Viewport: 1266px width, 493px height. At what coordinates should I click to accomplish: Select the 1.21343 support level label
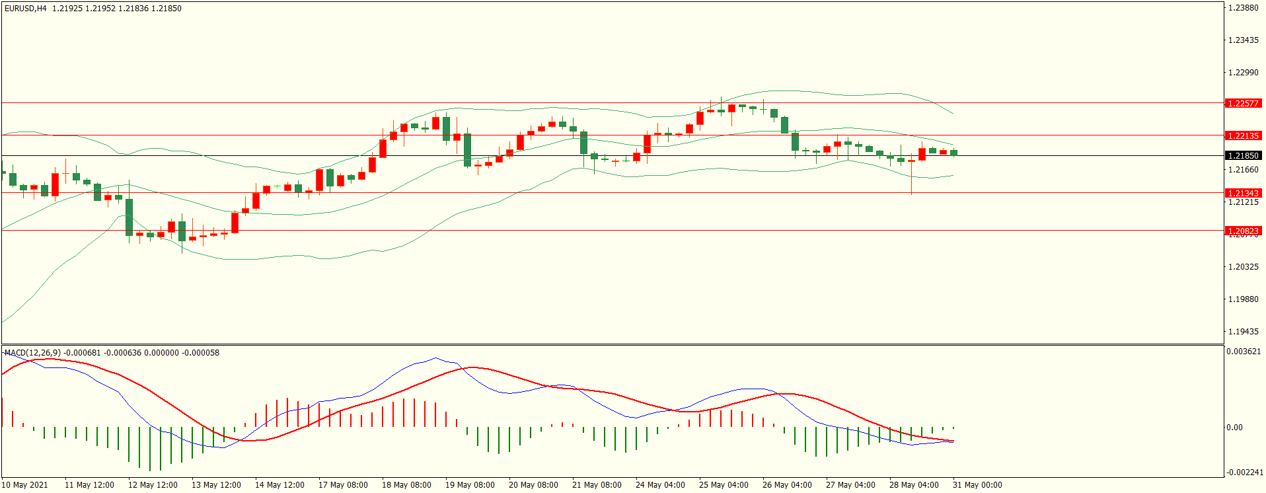pyautogui.click(x=1243, y=193)
